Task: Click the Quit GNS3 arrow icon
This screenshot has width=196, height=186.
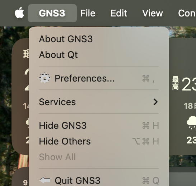Action: pyautogui.click(x=45, y=180)
